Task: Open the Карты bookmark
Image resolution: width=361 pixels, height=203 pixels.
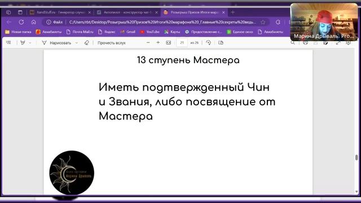Action: tap(172, 32)
